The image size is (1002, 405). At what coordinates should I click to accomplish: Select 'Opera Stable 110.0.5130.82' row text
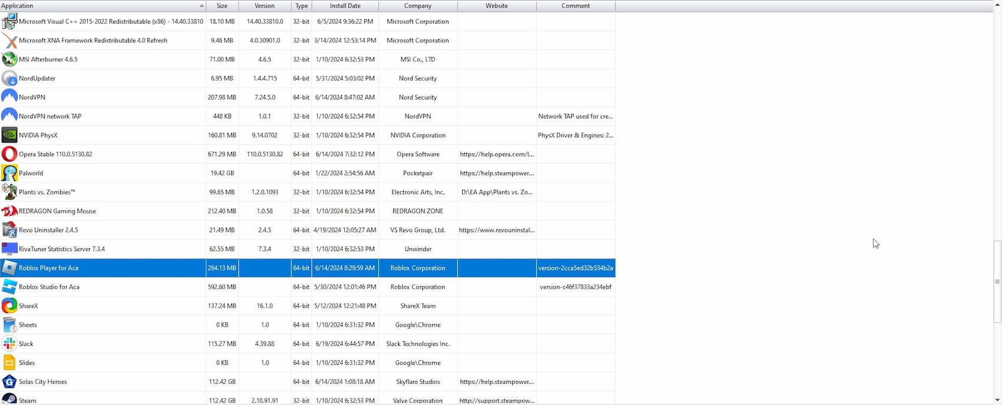pos(55,154)
